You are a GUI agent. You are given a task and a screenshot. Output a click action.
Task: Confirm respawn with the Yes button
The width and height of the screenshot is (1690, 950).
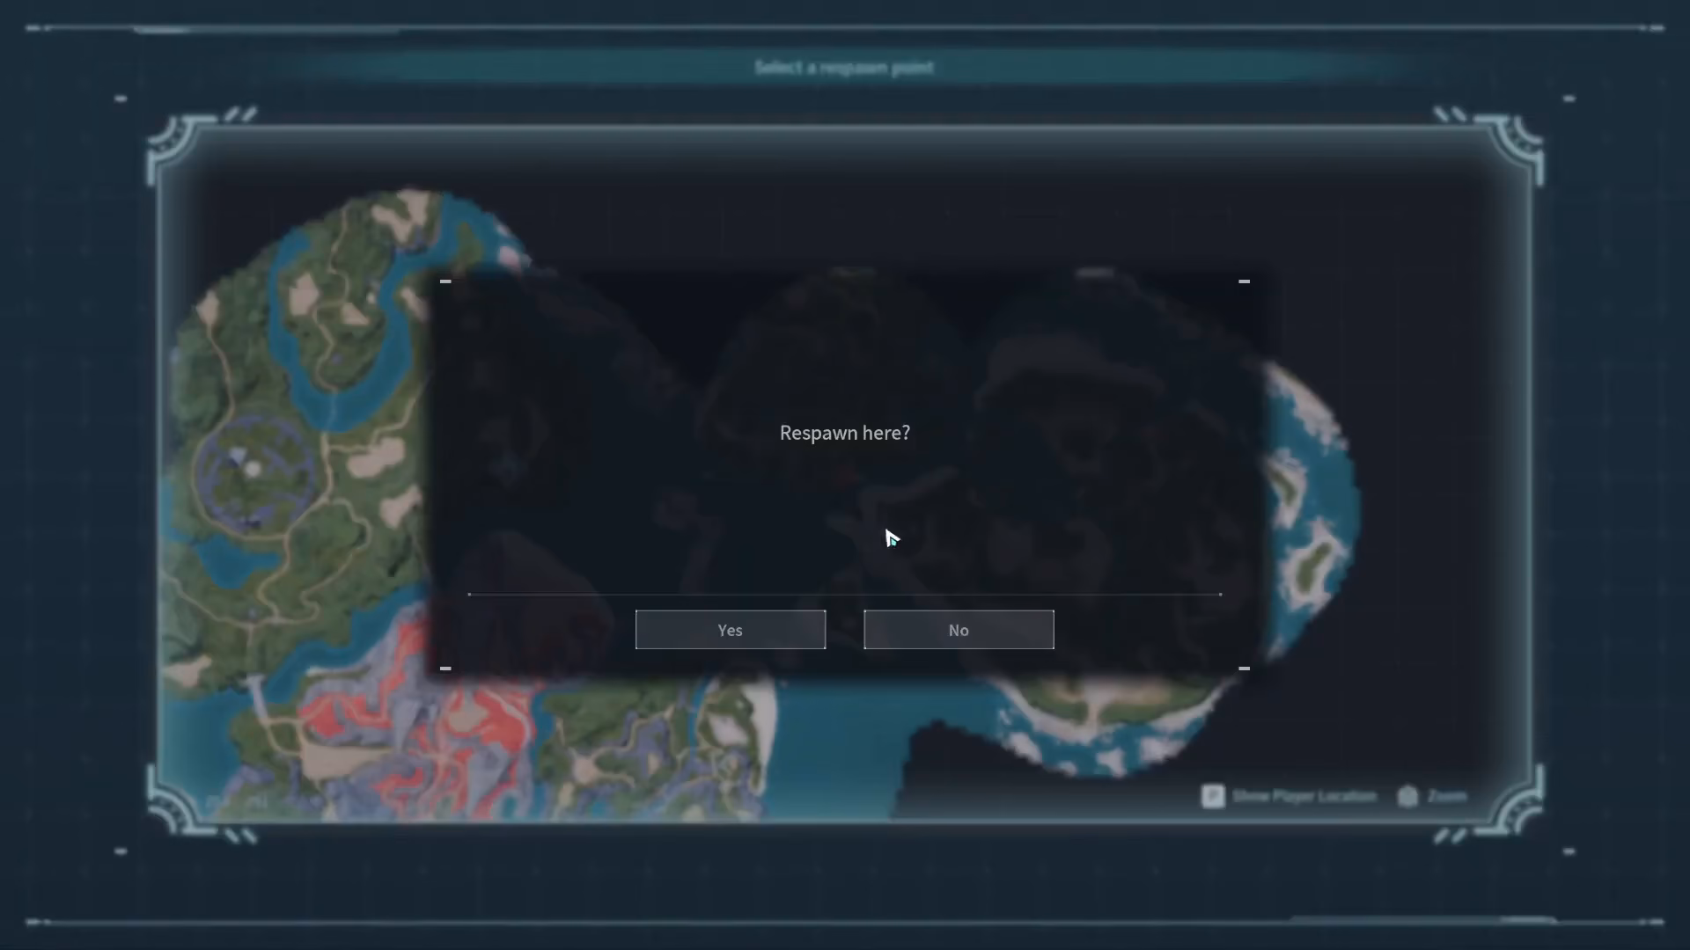[731, 630]
